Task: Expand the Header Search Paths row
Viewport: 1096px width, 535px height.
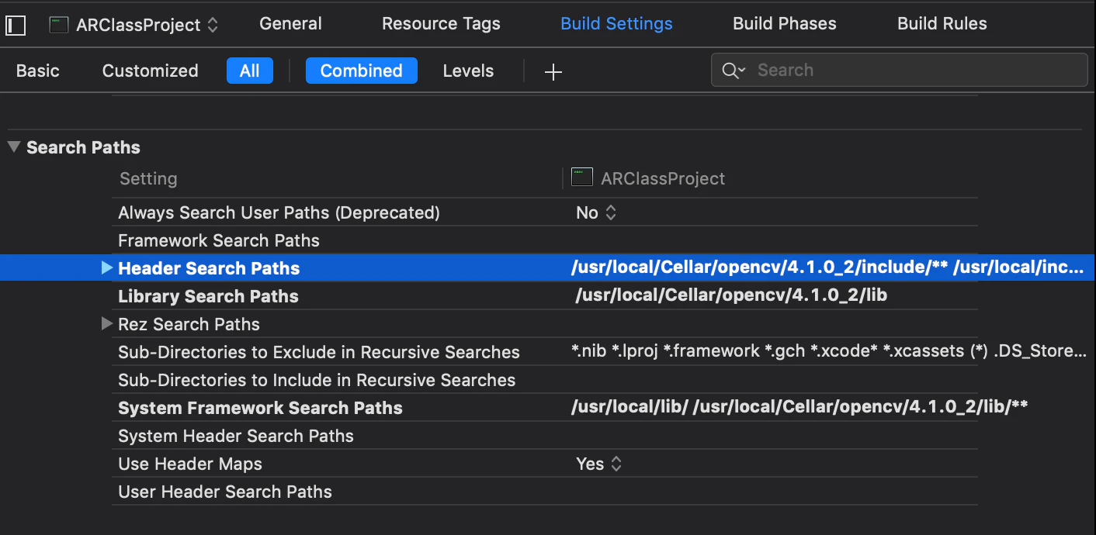Action: [107, 268]
